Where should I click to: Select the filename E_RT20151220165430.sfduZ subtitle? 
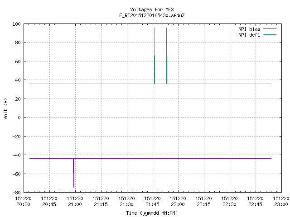point(152,15)
